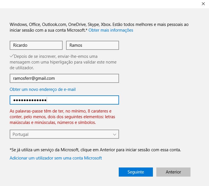Viewport: 209px width, 186px height.
Task: Close the dialog with the X button
Action: (203, 4)
